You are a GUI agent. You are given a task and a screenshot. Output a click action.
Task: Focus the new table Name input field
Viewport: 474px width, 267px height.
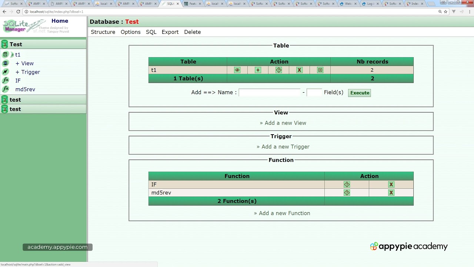coord(270,93)
